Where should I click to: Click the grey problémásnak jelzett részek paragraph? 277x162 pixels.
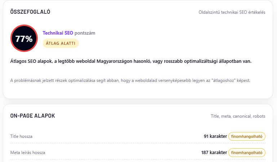point(130,80)
